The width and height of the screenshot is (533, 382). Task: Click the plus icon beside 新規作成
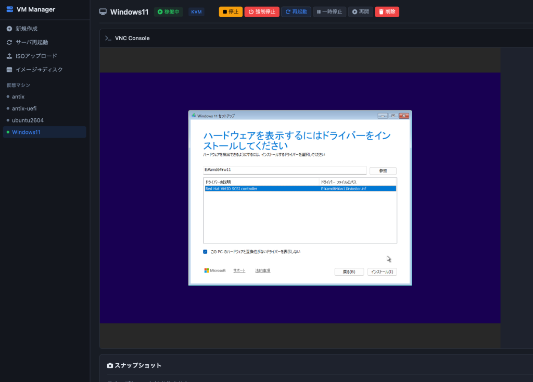coord(9,29)
